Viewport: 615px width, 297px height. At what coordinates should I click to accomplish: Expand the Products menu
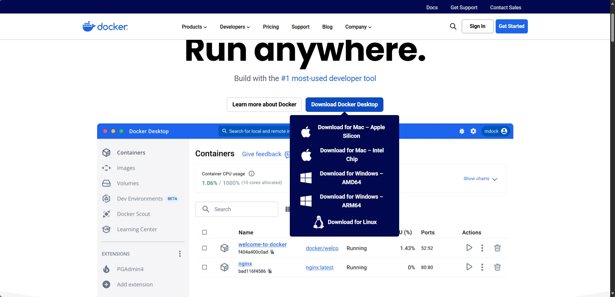click(x=194, y=27)
